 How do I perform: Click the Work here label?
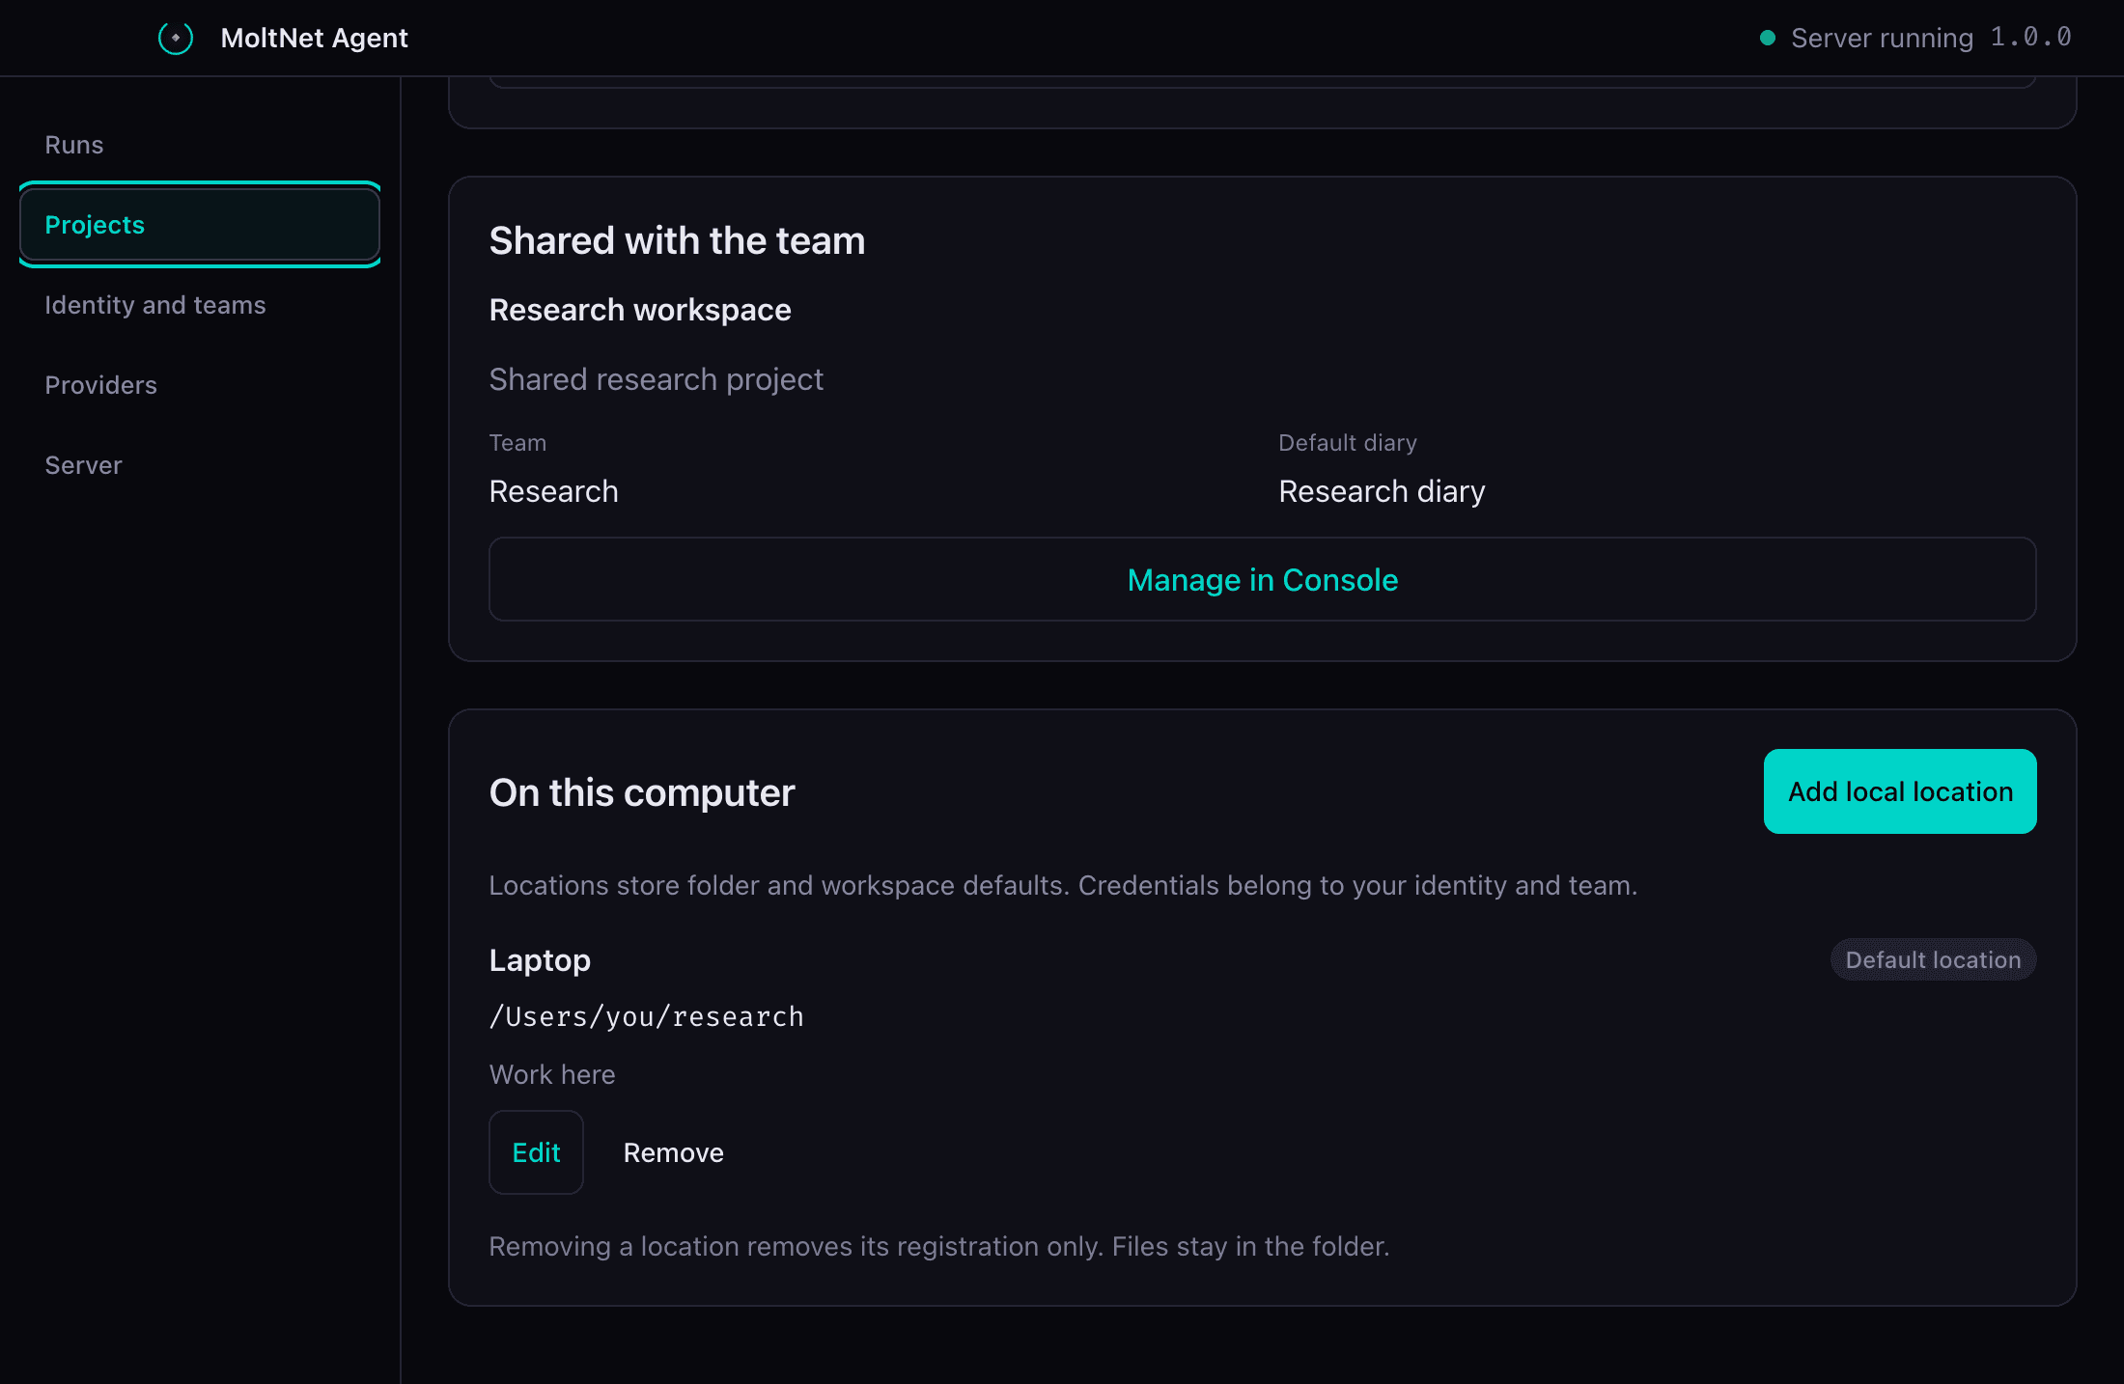coord(552,1074)
